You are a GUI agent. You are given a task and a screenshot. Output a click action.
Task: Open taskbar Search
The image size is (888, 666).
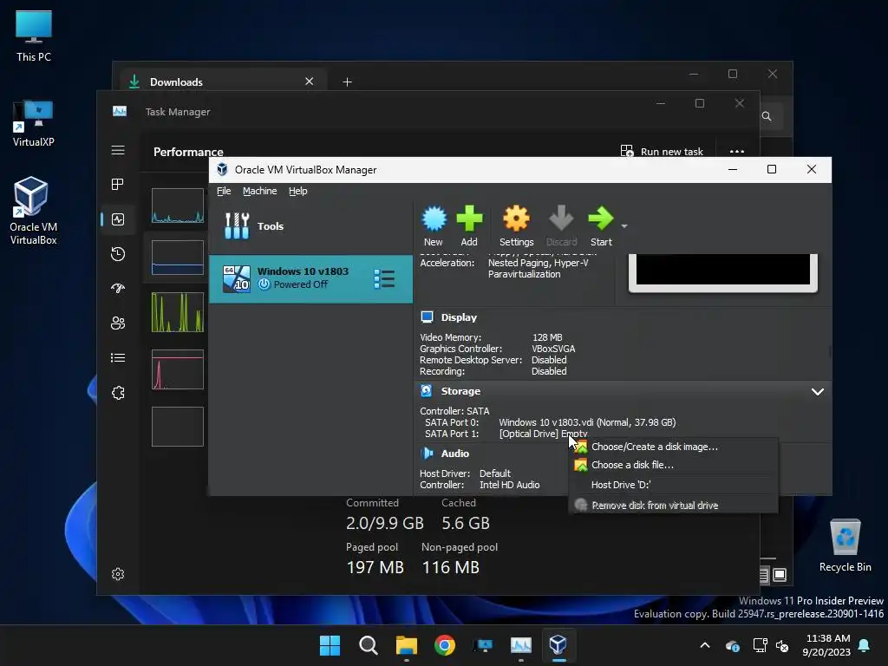tap(368, 645)
